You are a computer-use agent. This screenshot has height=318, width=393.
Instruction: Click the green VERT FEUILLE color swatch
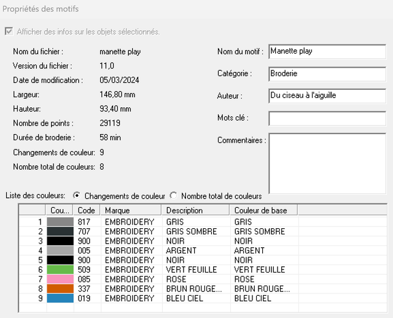(60, 269)
